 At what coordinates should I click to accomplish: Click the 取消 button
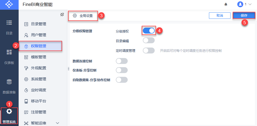tap(220, 16)
